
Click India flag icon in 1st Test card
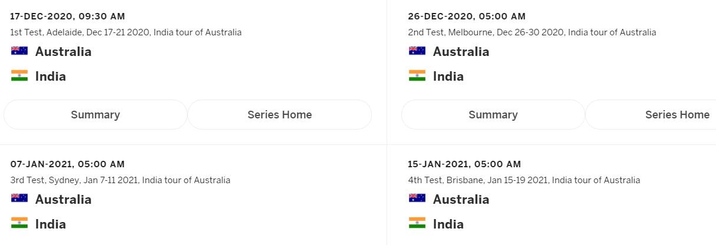point(19,76)
